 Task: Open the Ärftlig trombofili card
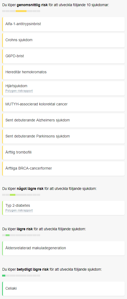63,152
